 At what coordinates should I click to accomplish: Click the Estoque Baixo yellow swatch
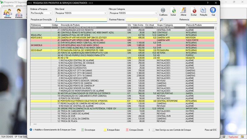[105, 130]
